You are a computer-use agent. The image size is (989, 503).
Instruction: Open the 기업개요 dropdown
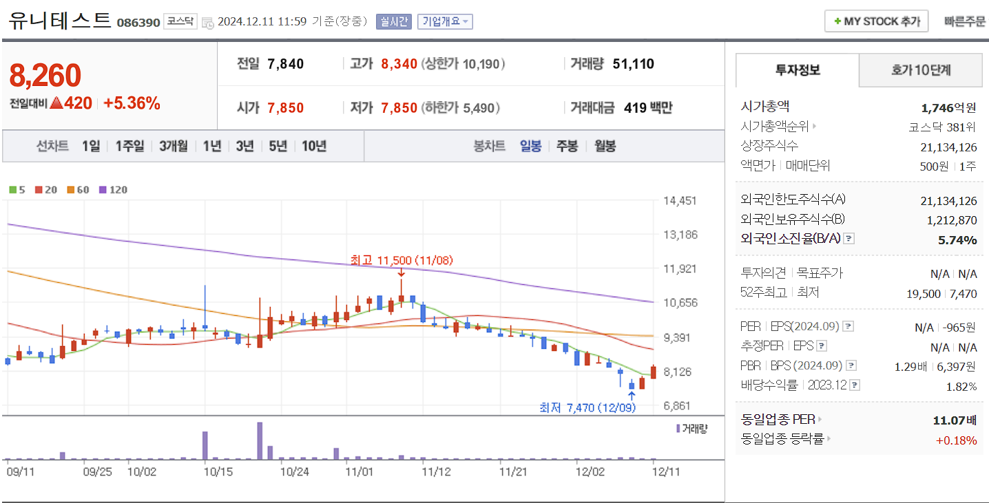pos(445,21)
